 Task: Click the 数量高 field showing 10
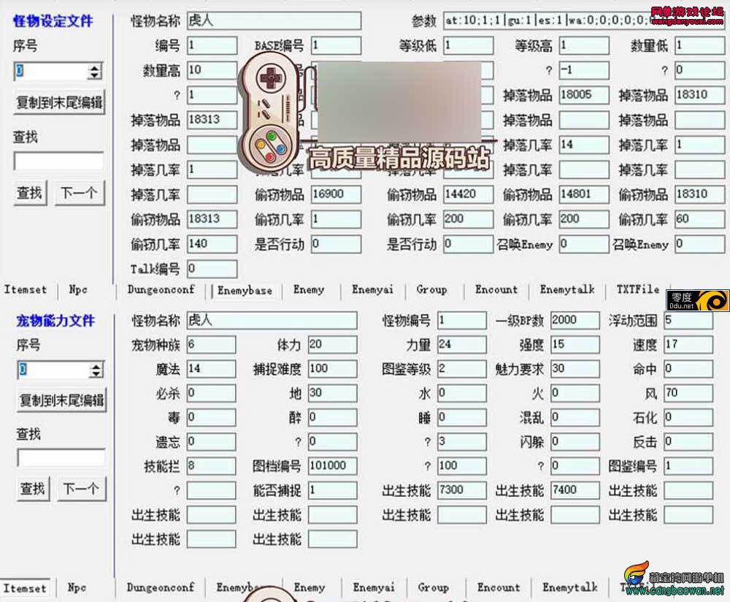click(212, 70)
